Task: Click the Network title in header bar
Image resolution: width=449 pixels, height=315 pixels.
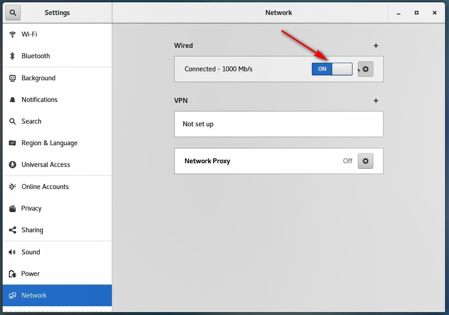Action: click(x=278, y=12)
